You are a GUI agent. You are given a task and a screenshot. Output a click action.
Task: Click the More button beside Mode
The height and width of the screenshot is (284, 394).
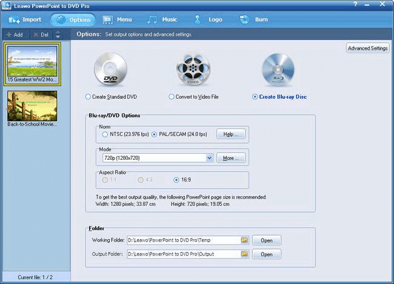click(231, 158)
